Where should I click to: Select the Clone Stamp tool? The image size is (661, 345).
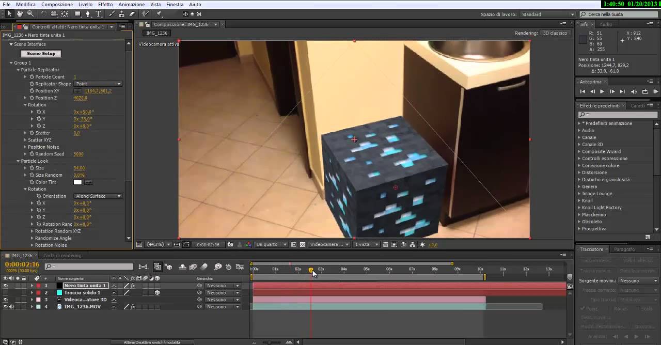[x=121, y=14]
